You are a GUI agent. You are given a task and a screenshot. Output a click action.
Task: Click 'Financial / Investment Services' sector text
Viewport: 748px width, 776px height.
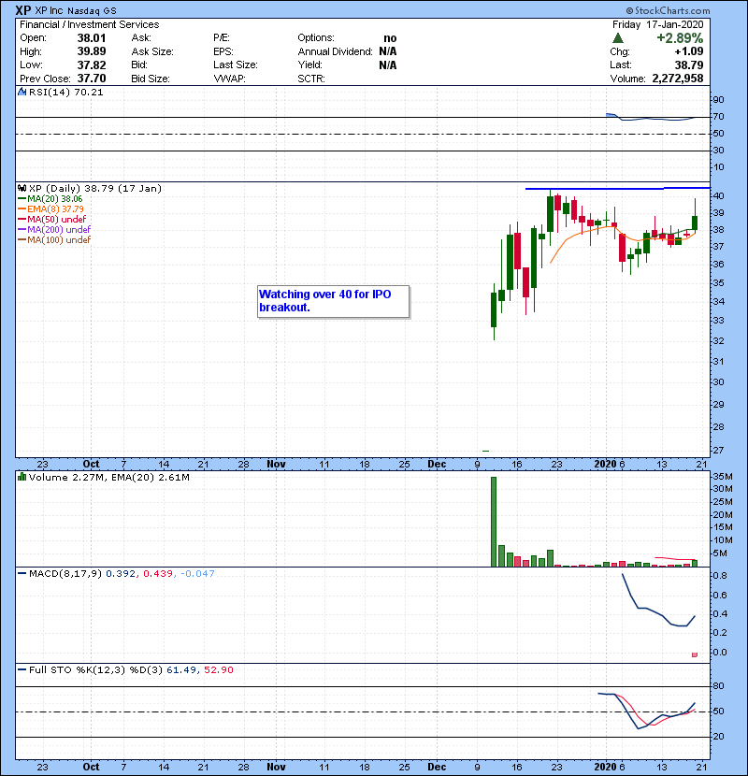coord(90,24)
